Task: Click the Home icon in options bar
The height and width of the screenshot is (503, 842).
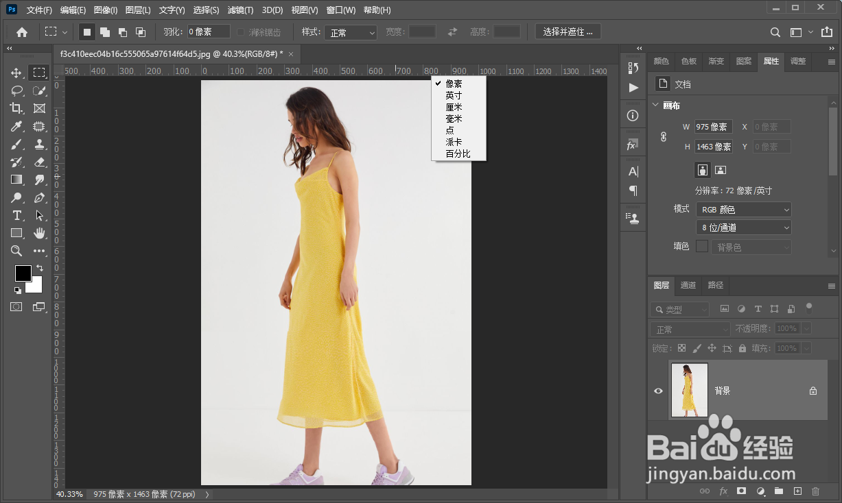Action: pyautogui.click(x=22, y=32)
